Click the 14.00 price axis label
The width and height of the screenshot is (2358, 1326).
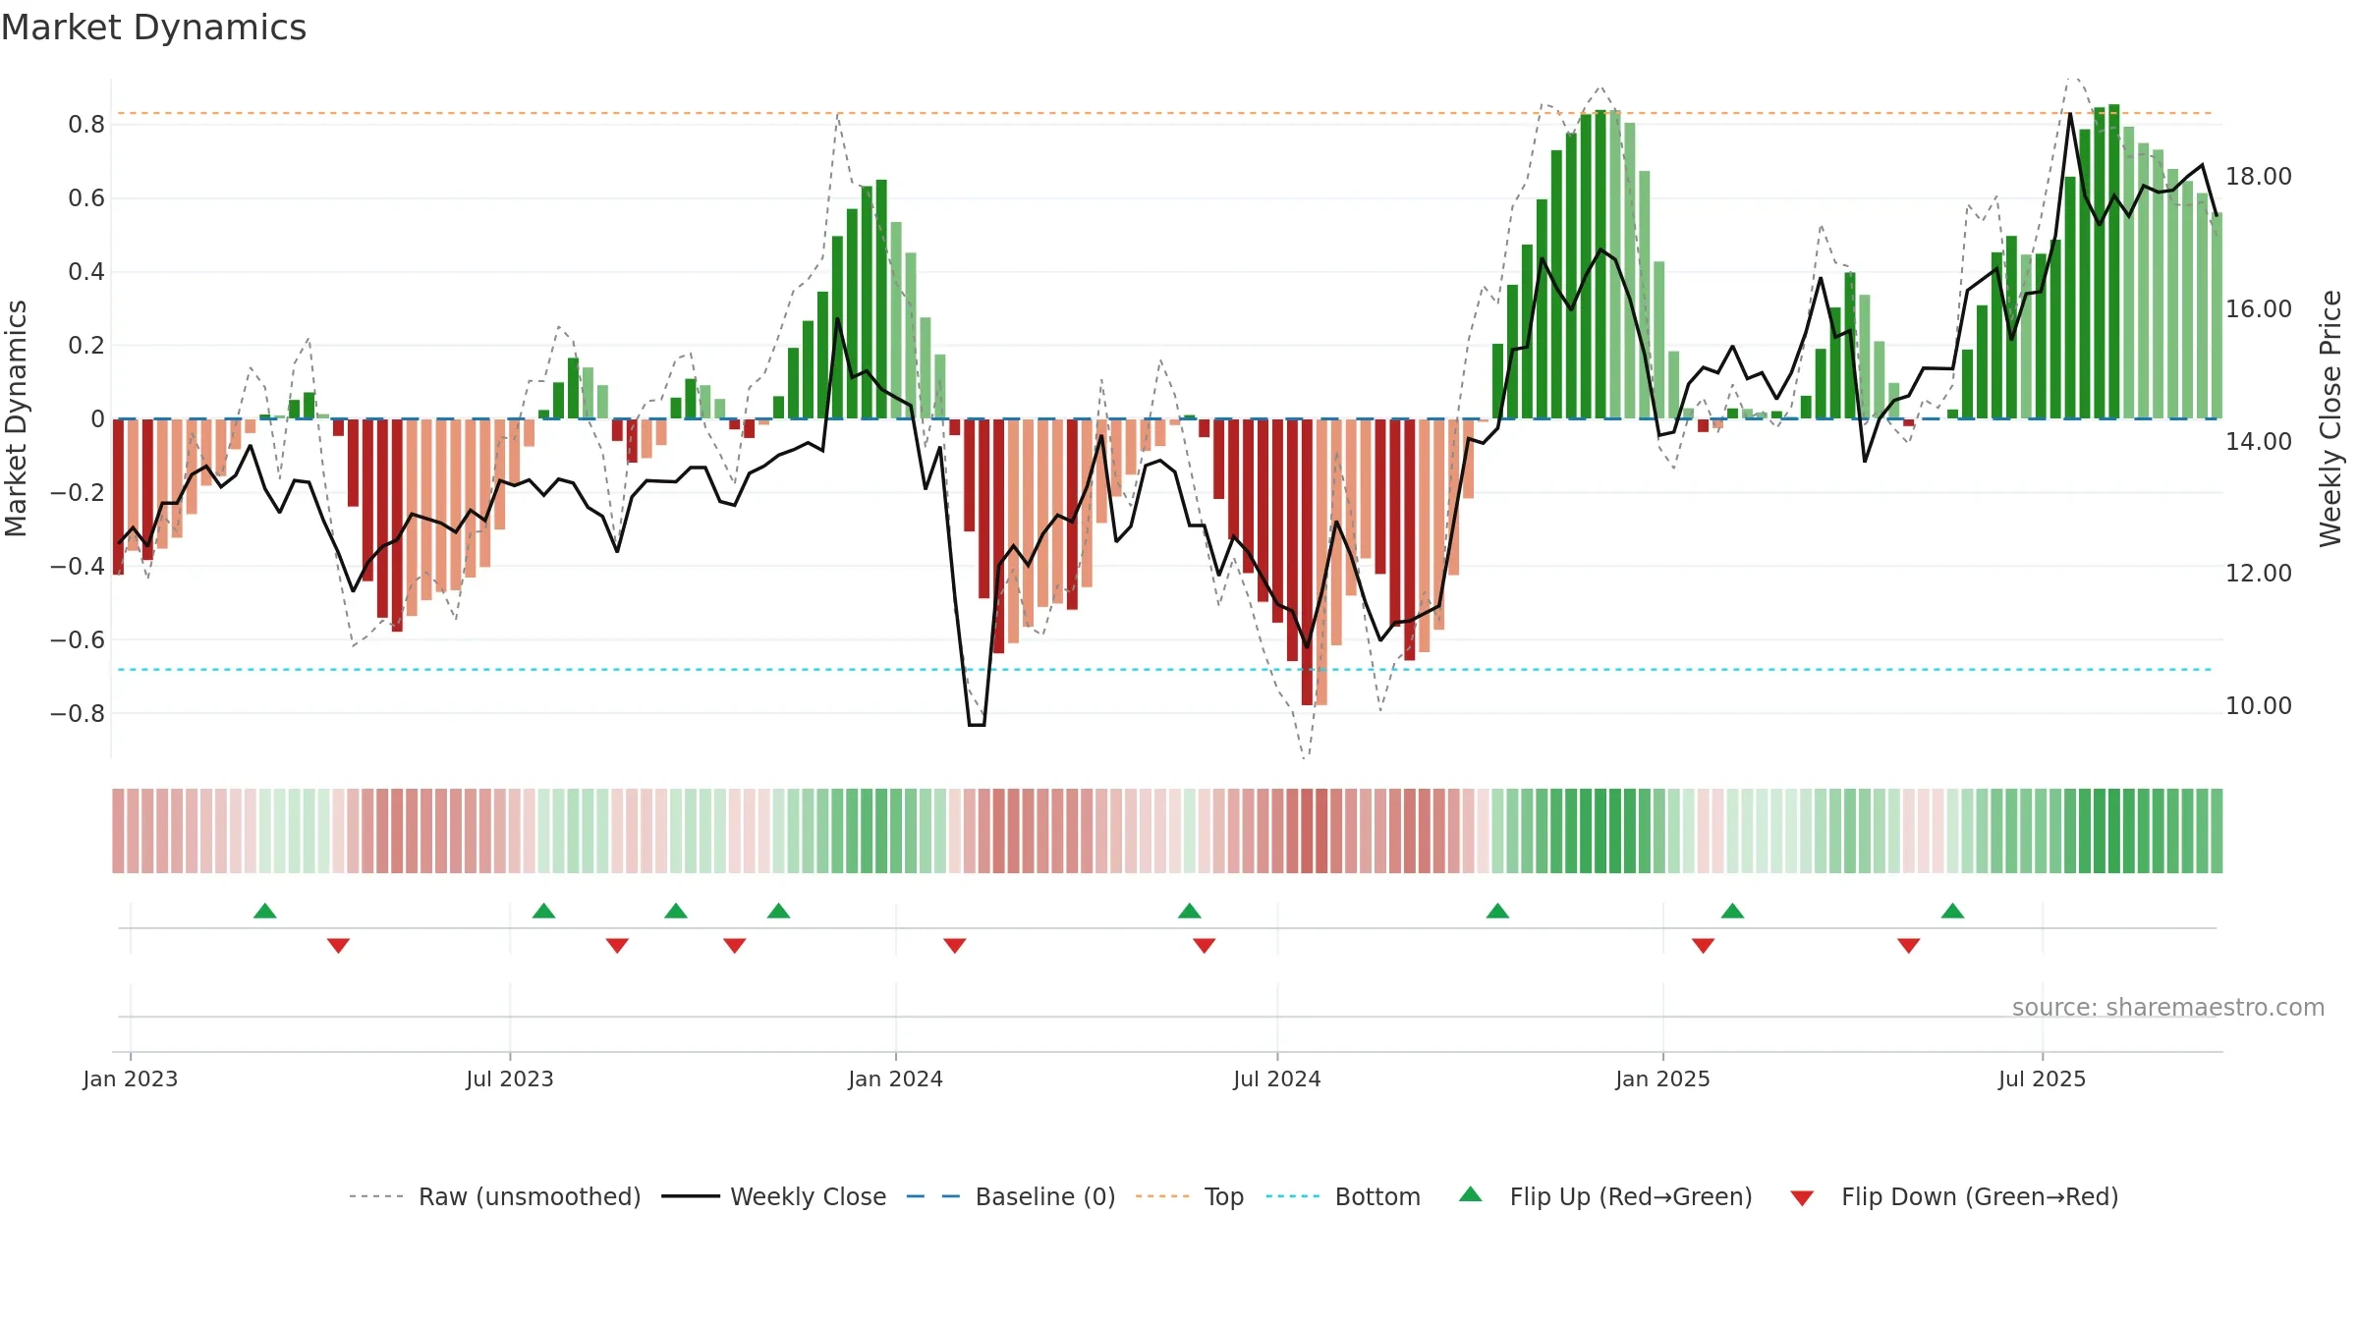pyautogui.click(x=2259, y=442)
